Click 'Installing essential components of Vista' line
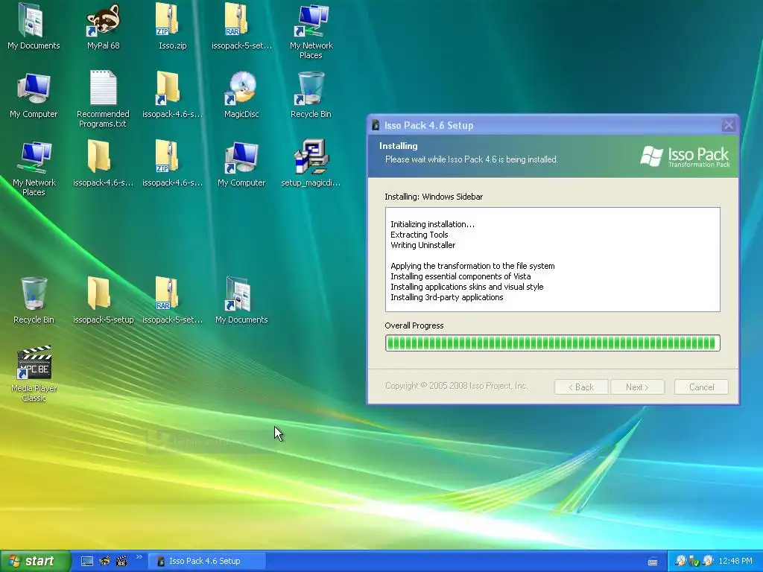 460,276
